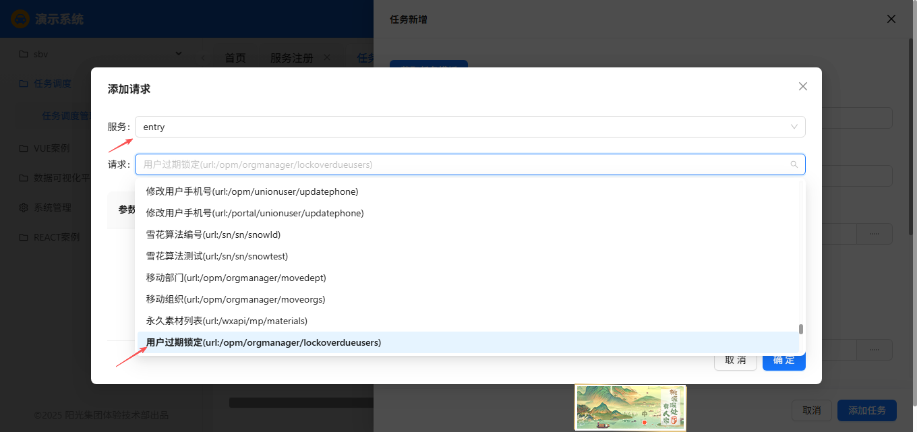917x432 pixels.
Task: Collapse the sbv menu chevron
Action: coord(179,53)
